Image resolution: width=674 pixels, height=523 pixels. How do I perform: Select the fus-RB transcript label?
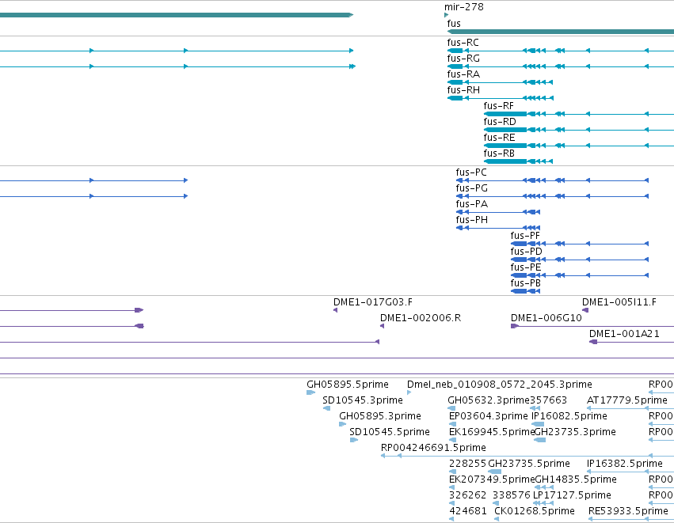(x=499, y=153)
